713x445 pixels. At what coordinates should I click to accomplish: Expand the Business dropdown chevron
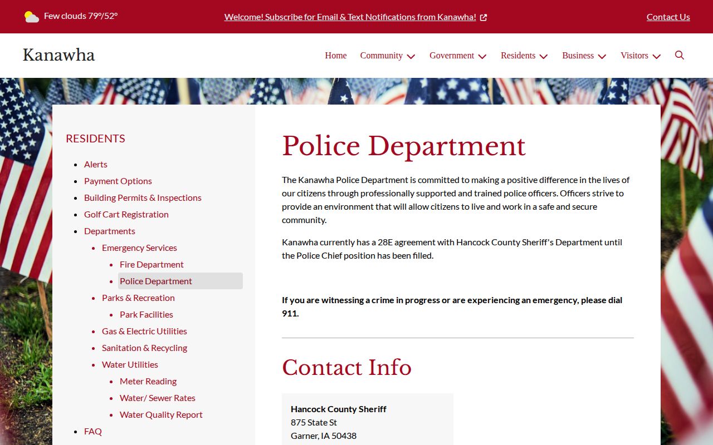point(602,56)
